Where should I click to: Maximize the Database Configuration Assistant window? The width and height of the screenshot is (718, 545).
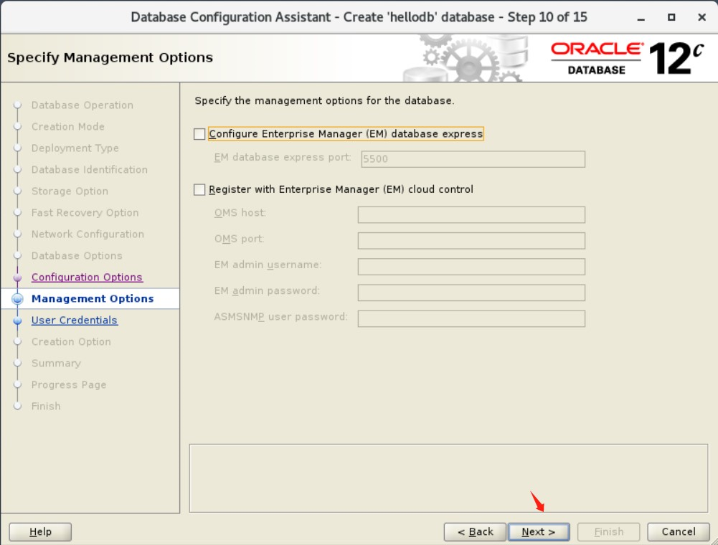671,17
